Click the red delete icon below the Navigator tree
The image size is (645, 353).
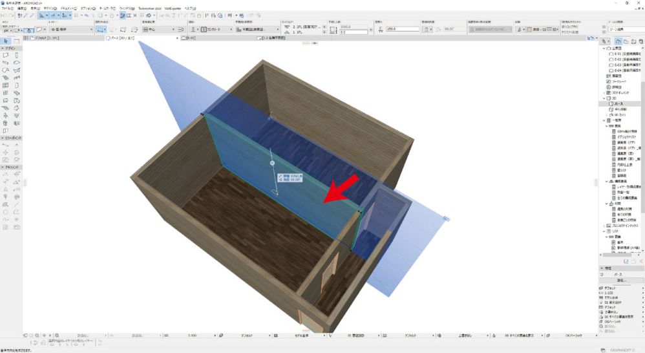(641, 261)
